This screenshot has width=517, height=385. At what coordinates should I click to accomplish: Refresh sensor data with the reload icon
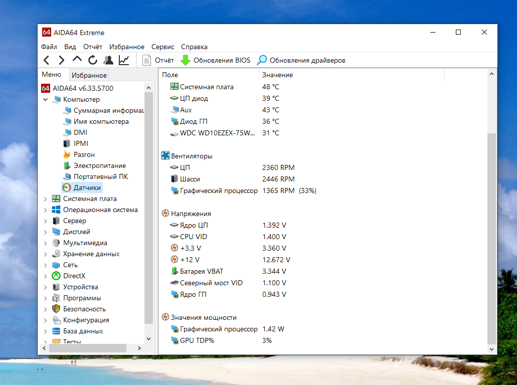pos(93,60)
